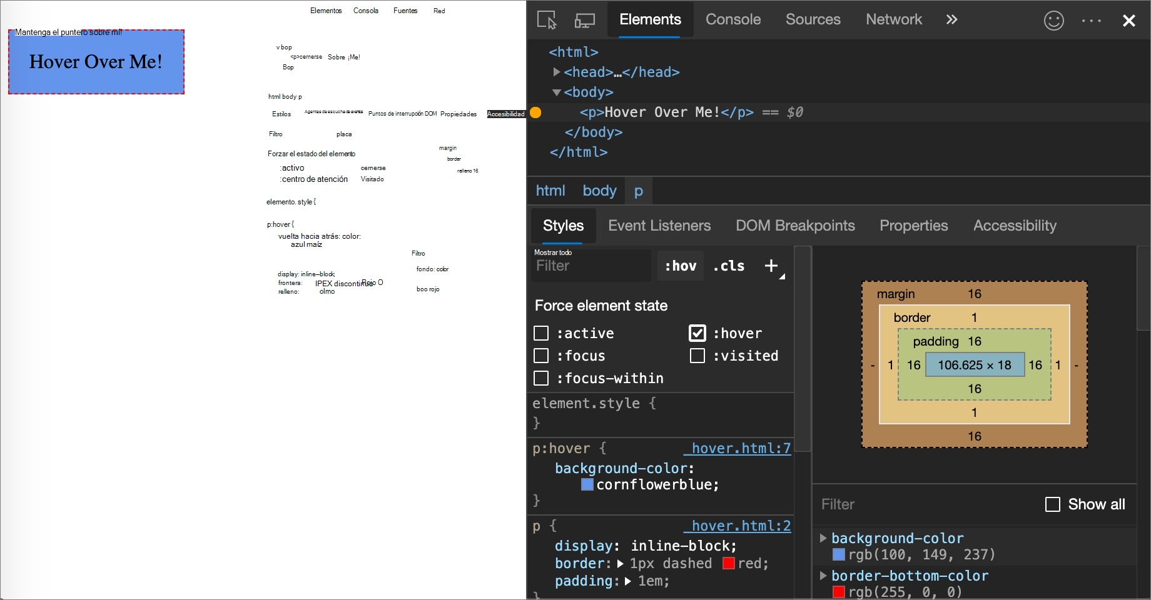The width and height of the screenshot is (1151, 600).
Task: Click the feedback smiley icon
Action: 1053,20
